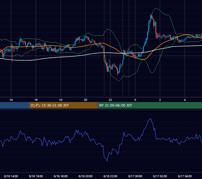Image resolution: width=202 pixels, height=179 pixels.
Task: Click hour label 4 on time axis
Action: [185, 100]
